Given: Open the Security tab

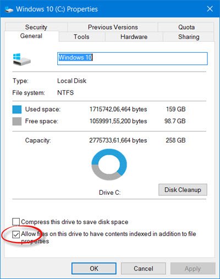Looking at the screenshot, I should (x=36, y=27).
